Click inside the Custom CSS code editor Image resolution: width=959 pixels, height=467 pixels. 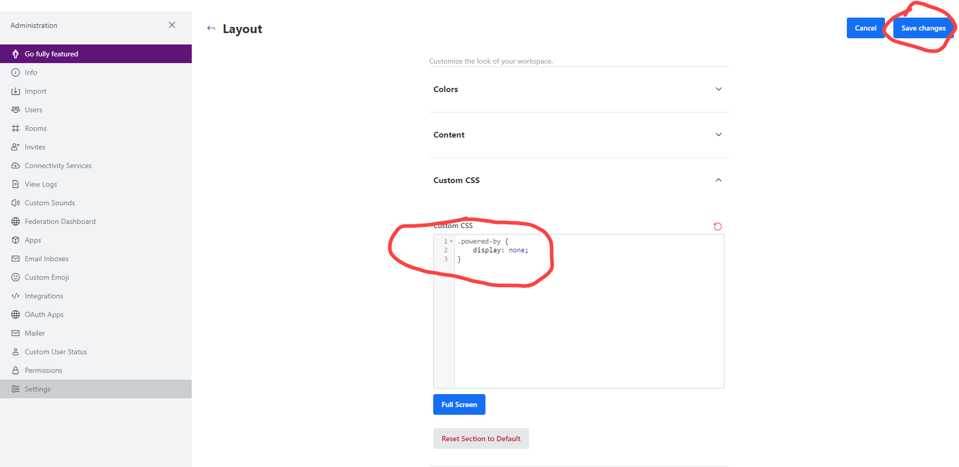(588, 321)
